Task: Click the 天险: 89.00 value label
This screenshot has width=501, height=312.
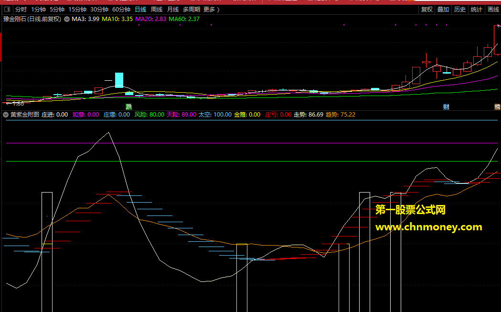Action: [181, 115]
